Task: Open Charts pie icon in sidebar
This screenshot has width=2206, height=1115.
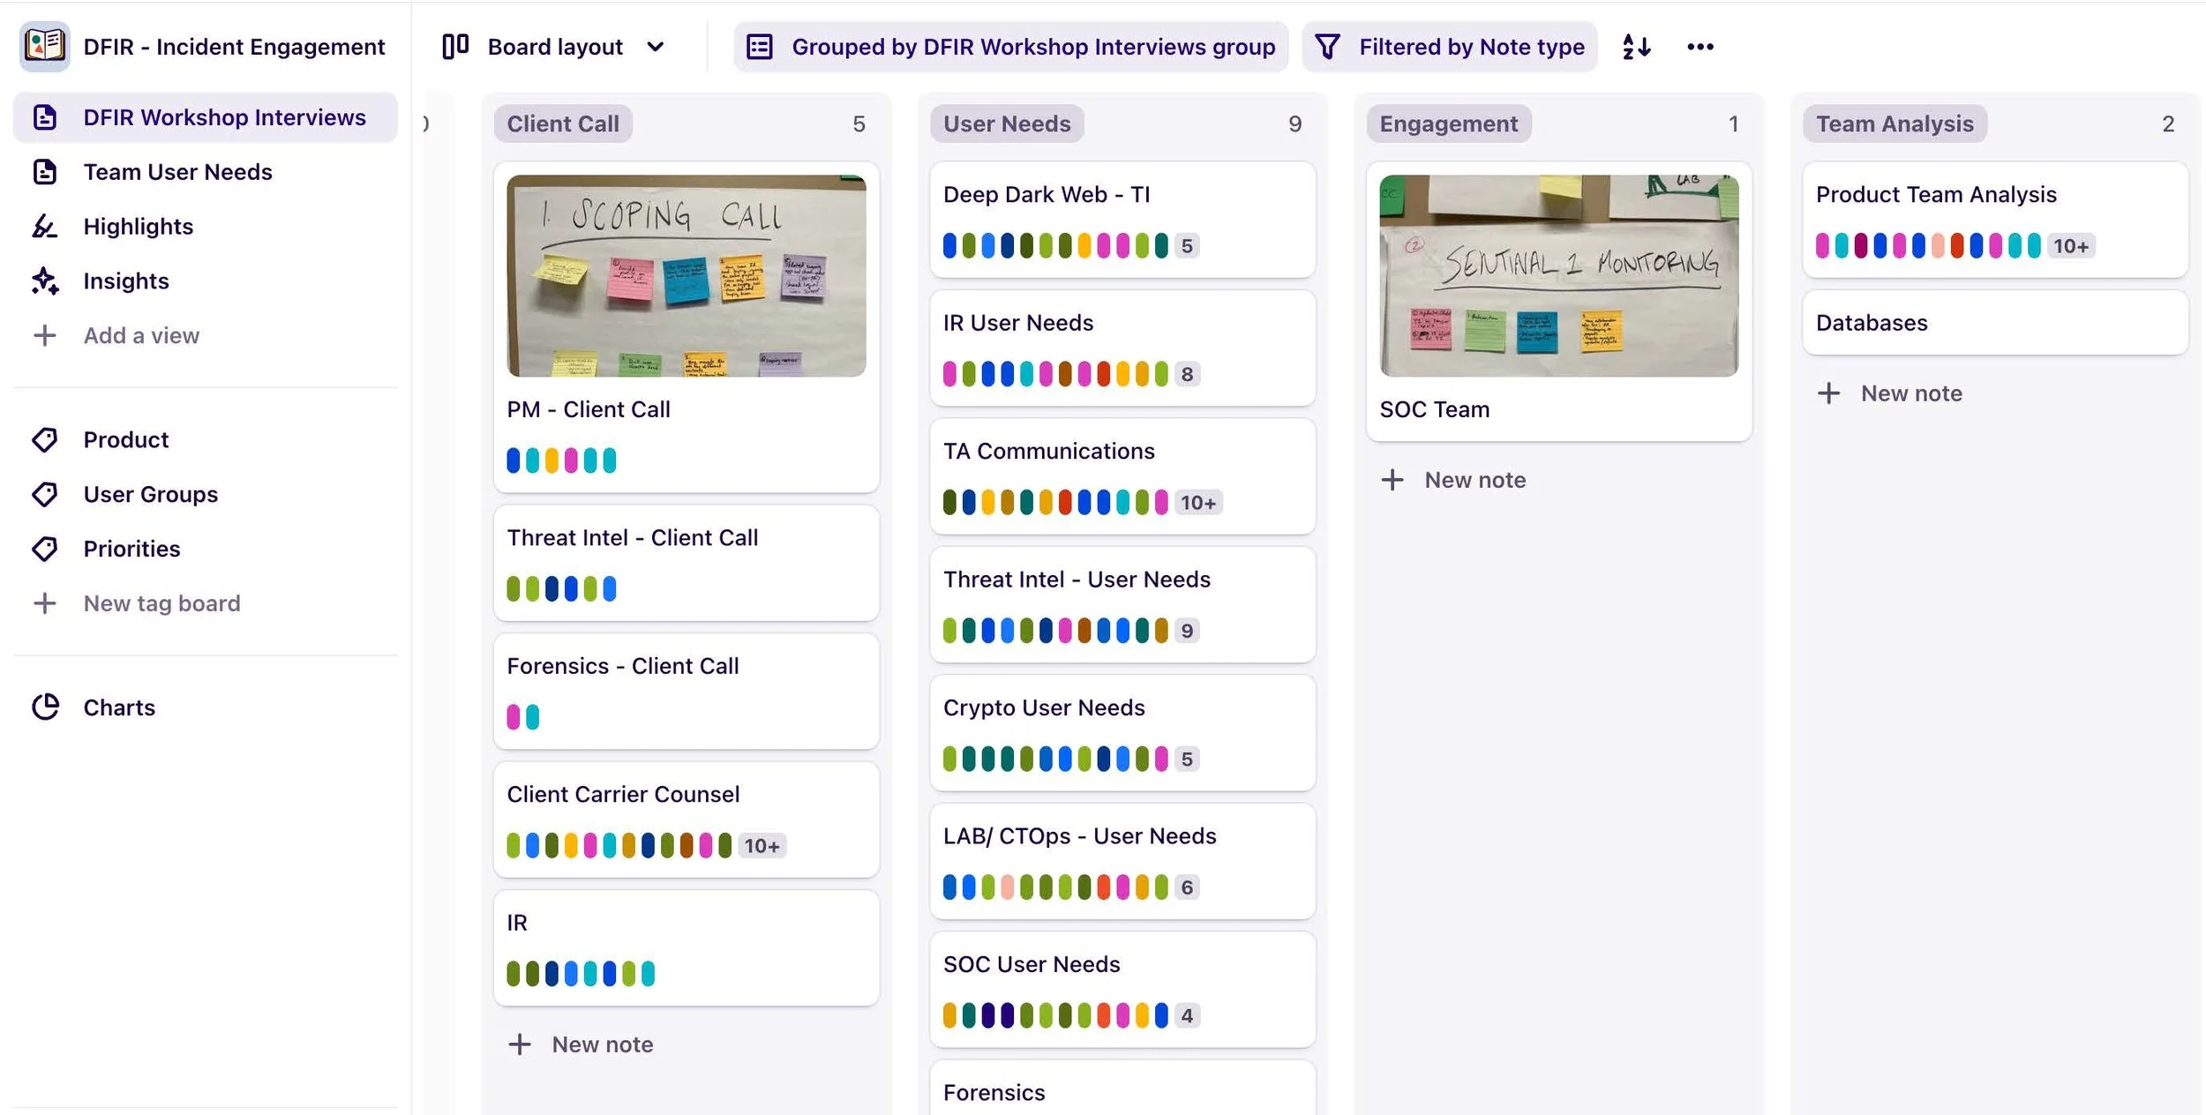Action: pyautogui.click(x=45, y=707)
